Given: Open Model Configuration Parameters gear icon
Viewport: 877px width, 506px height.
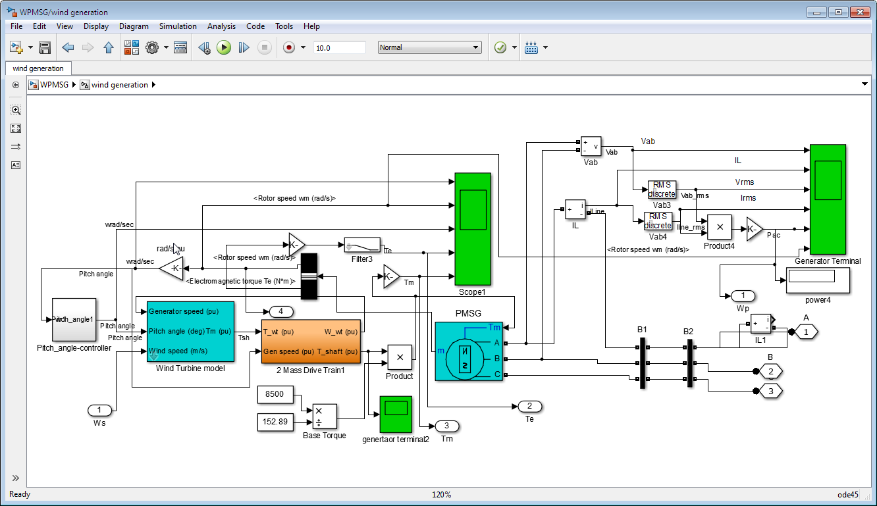Looking at the screenshot, I should (152, 47).
